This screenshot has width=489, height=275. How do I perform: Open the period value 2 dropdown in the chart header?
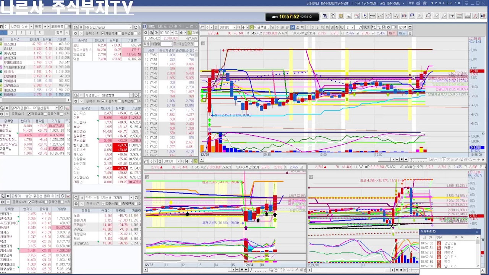pyautogui.click(x=352, y=27)
